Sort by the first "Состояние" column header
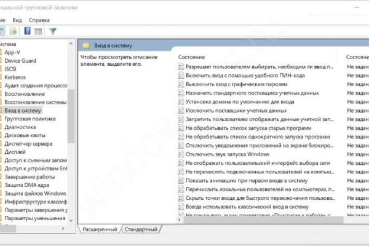 (x=192, y=57)
